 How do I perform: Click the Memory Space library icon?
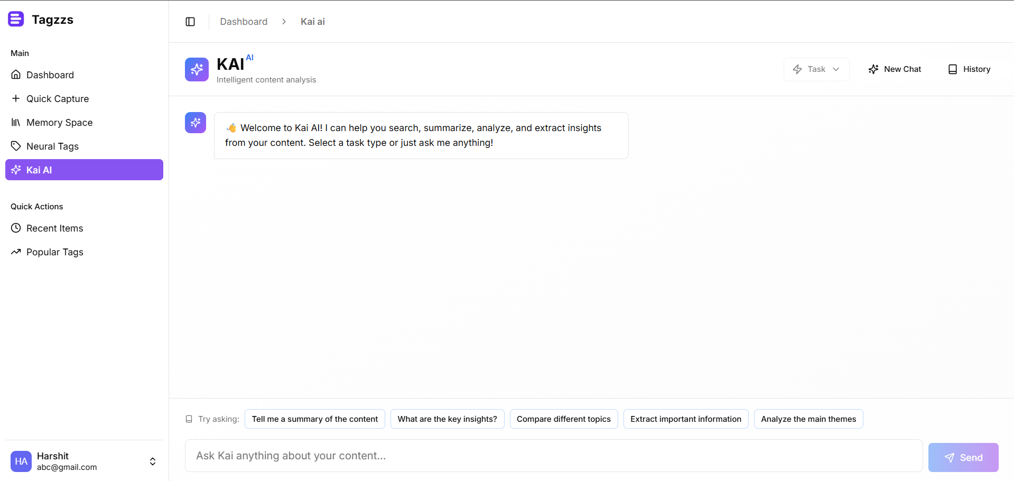point(16,123)
